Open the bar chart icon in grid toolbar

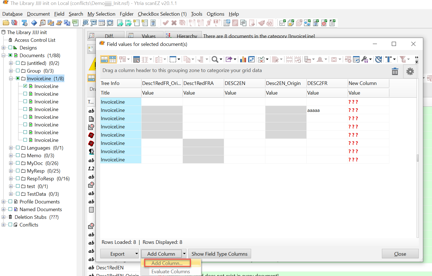coord(243,59)
